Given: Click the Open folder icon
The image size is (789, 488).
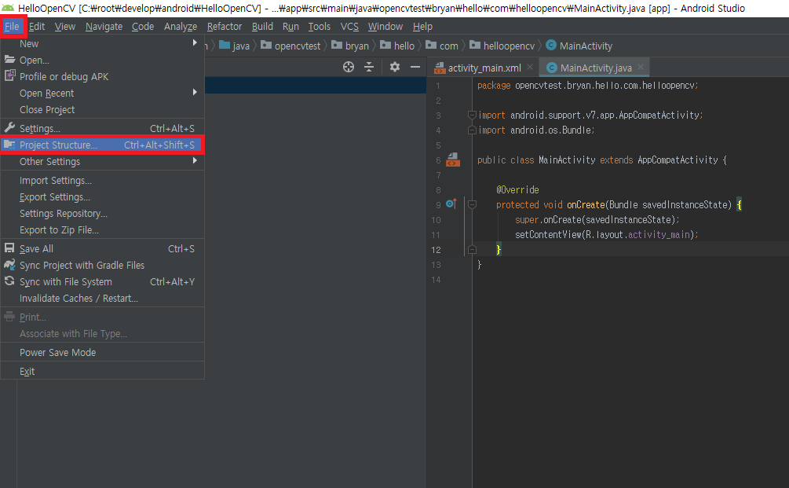Looking at the screenshot, I should pos(9,60).
